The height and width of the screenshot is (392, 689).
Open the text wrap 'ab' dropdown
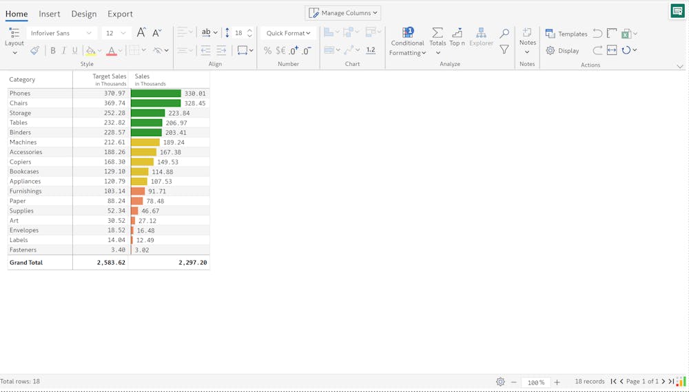tap(209, 32)
